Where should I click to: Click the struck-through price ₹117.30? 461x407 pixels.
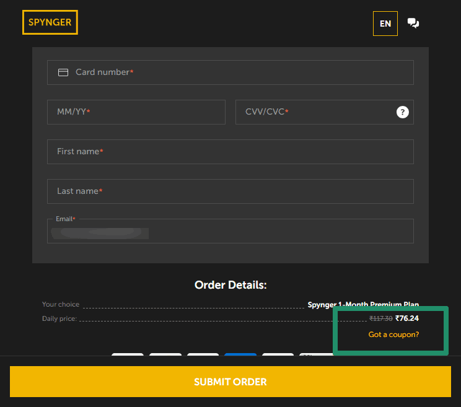[x=380, y=318]
